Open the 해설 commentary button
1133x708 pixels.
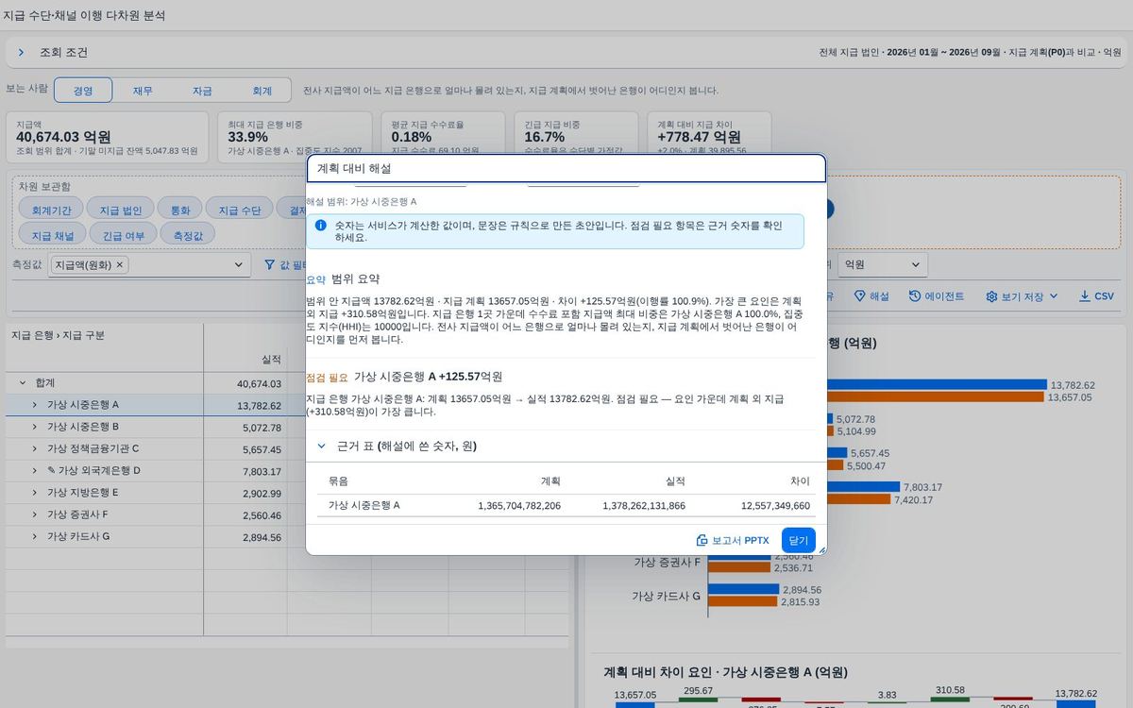pos(871,296)
